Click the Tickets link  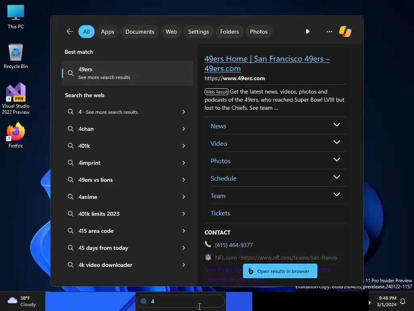[x=220, y=213]
